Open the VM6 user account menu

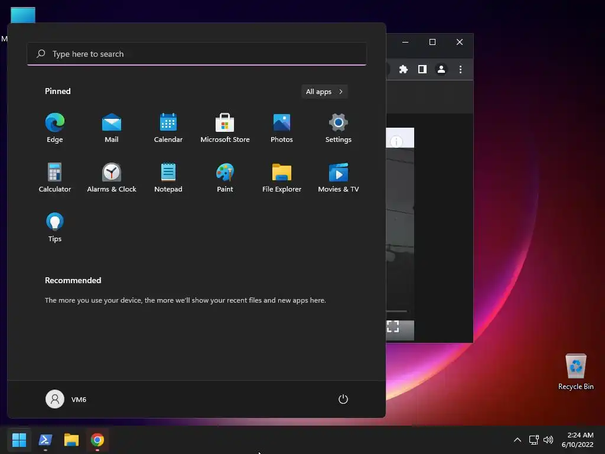point(66,399)
